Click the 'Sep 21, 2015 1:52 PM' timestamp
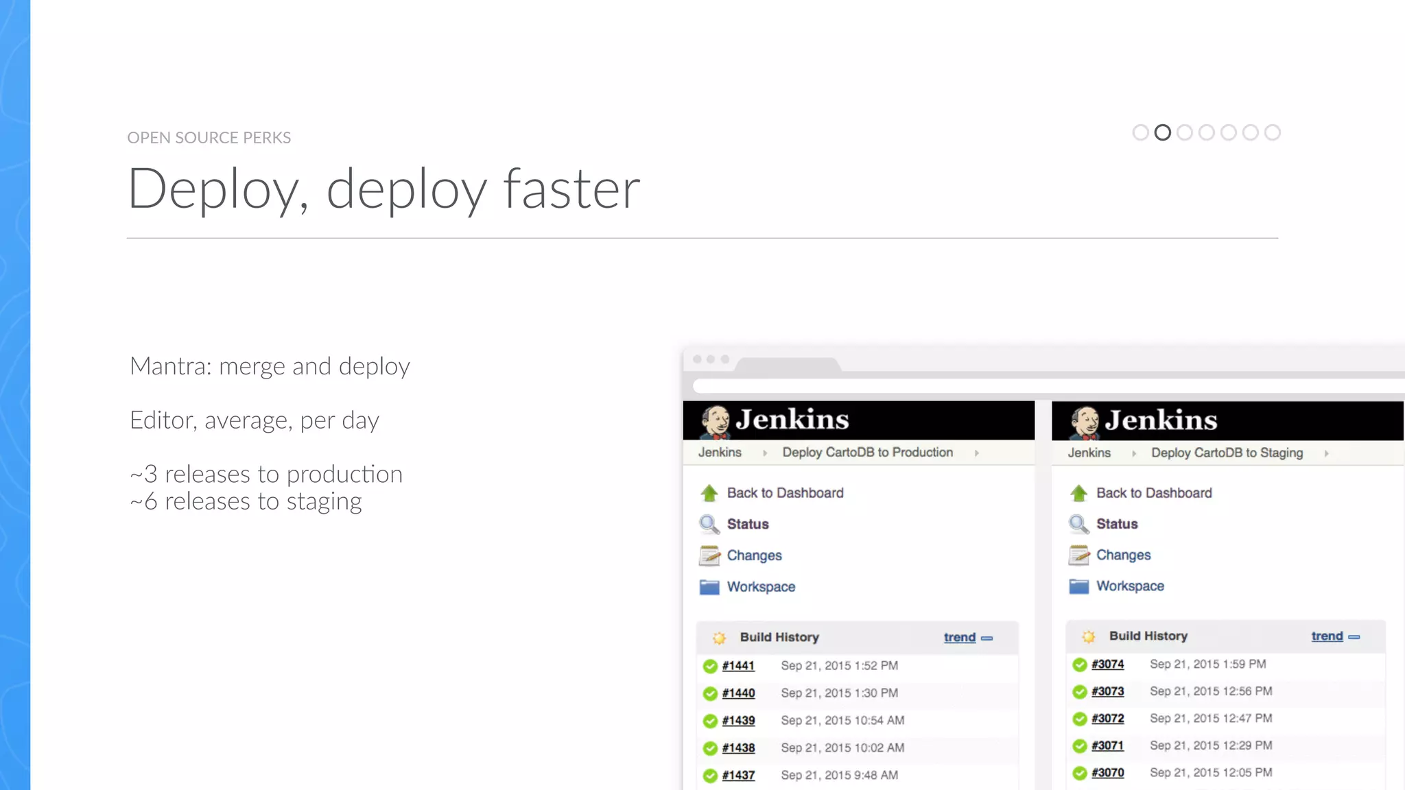 (840, 666)
